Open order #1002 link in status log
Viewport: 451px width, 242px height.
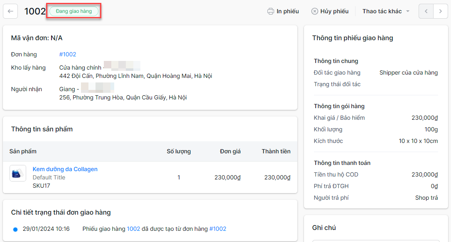click(x=218, y=229)
